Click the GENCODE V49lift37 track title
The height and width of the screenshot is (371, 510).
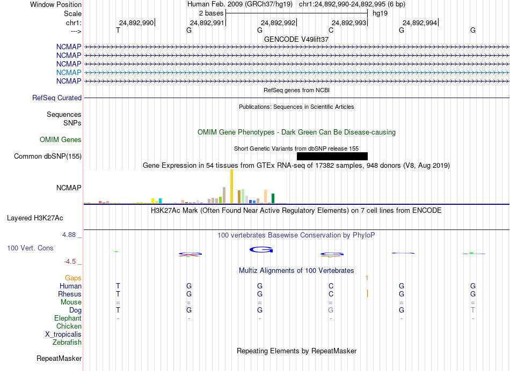(x=296, y=39)
